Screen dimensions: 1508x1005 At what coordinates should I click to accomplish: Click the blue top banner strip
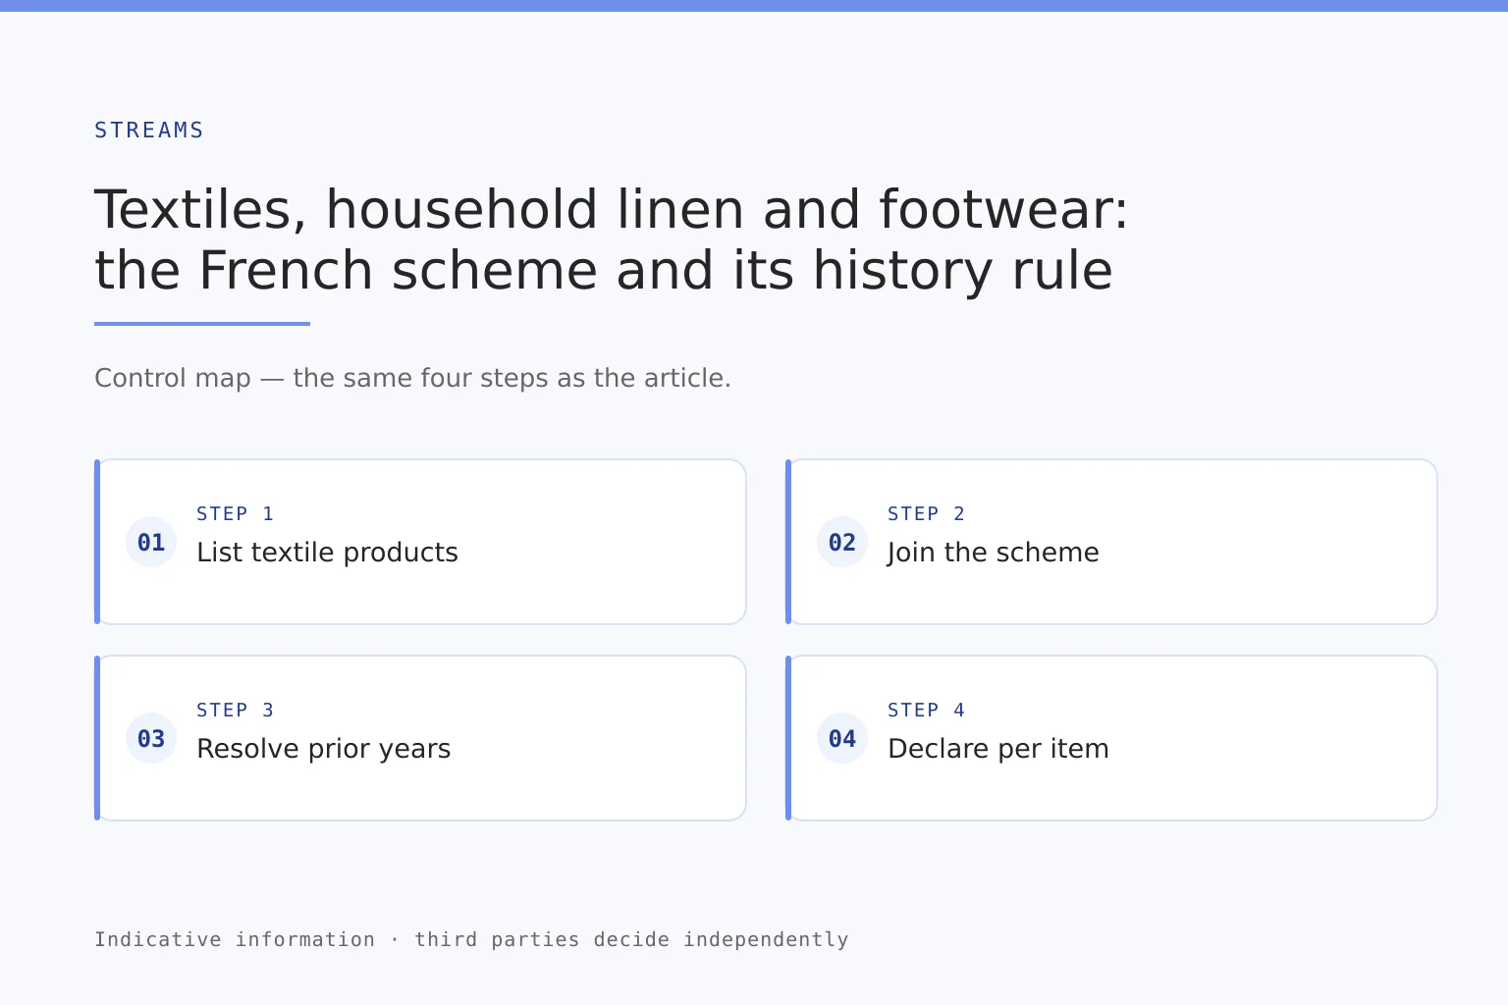point(754,6)
